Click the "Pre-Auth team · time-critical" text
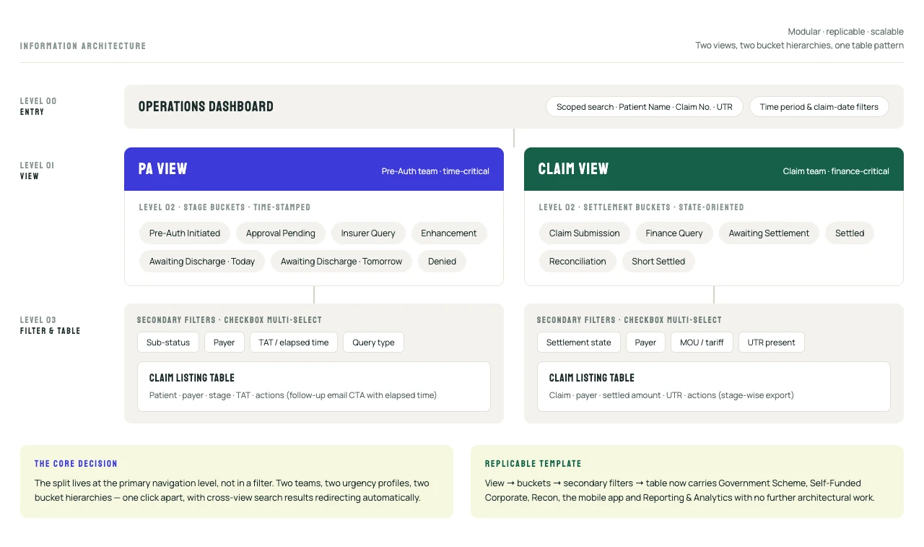 435,171
